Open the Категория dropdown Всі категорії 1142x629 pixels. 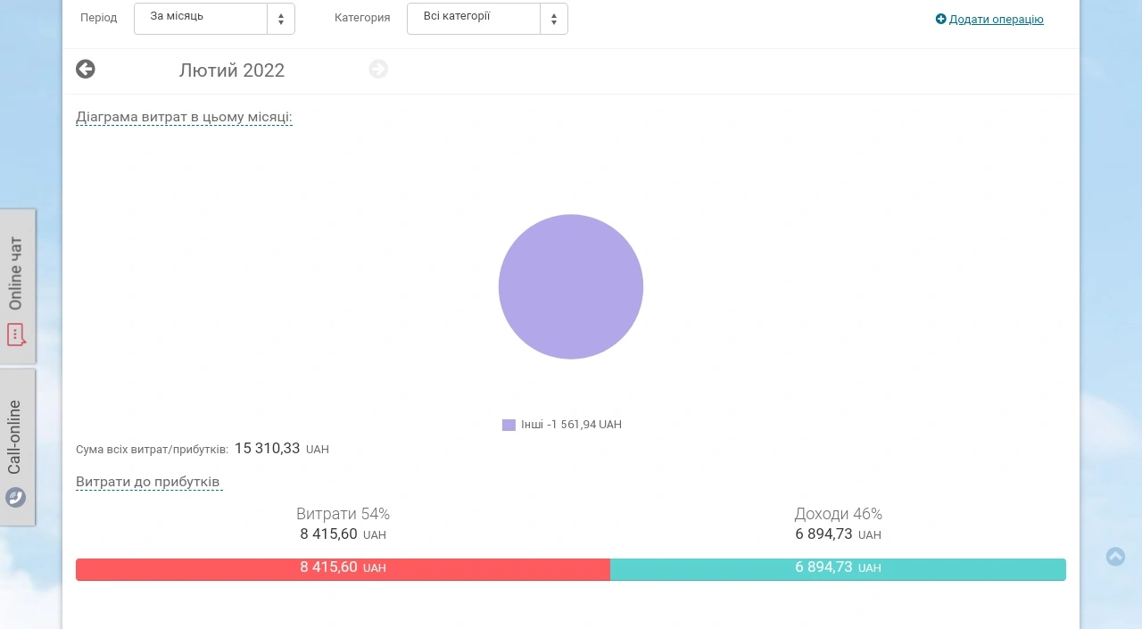pos(487,19)
